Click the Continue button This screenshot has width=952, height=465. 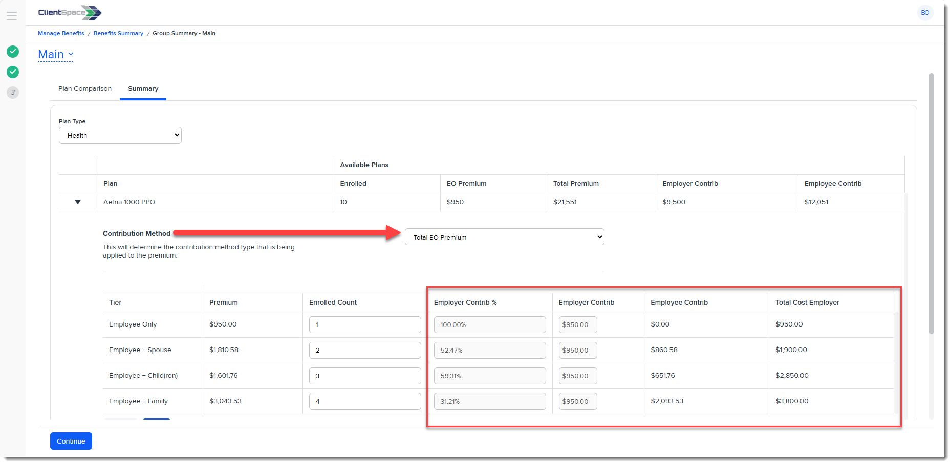click(71, 441)
